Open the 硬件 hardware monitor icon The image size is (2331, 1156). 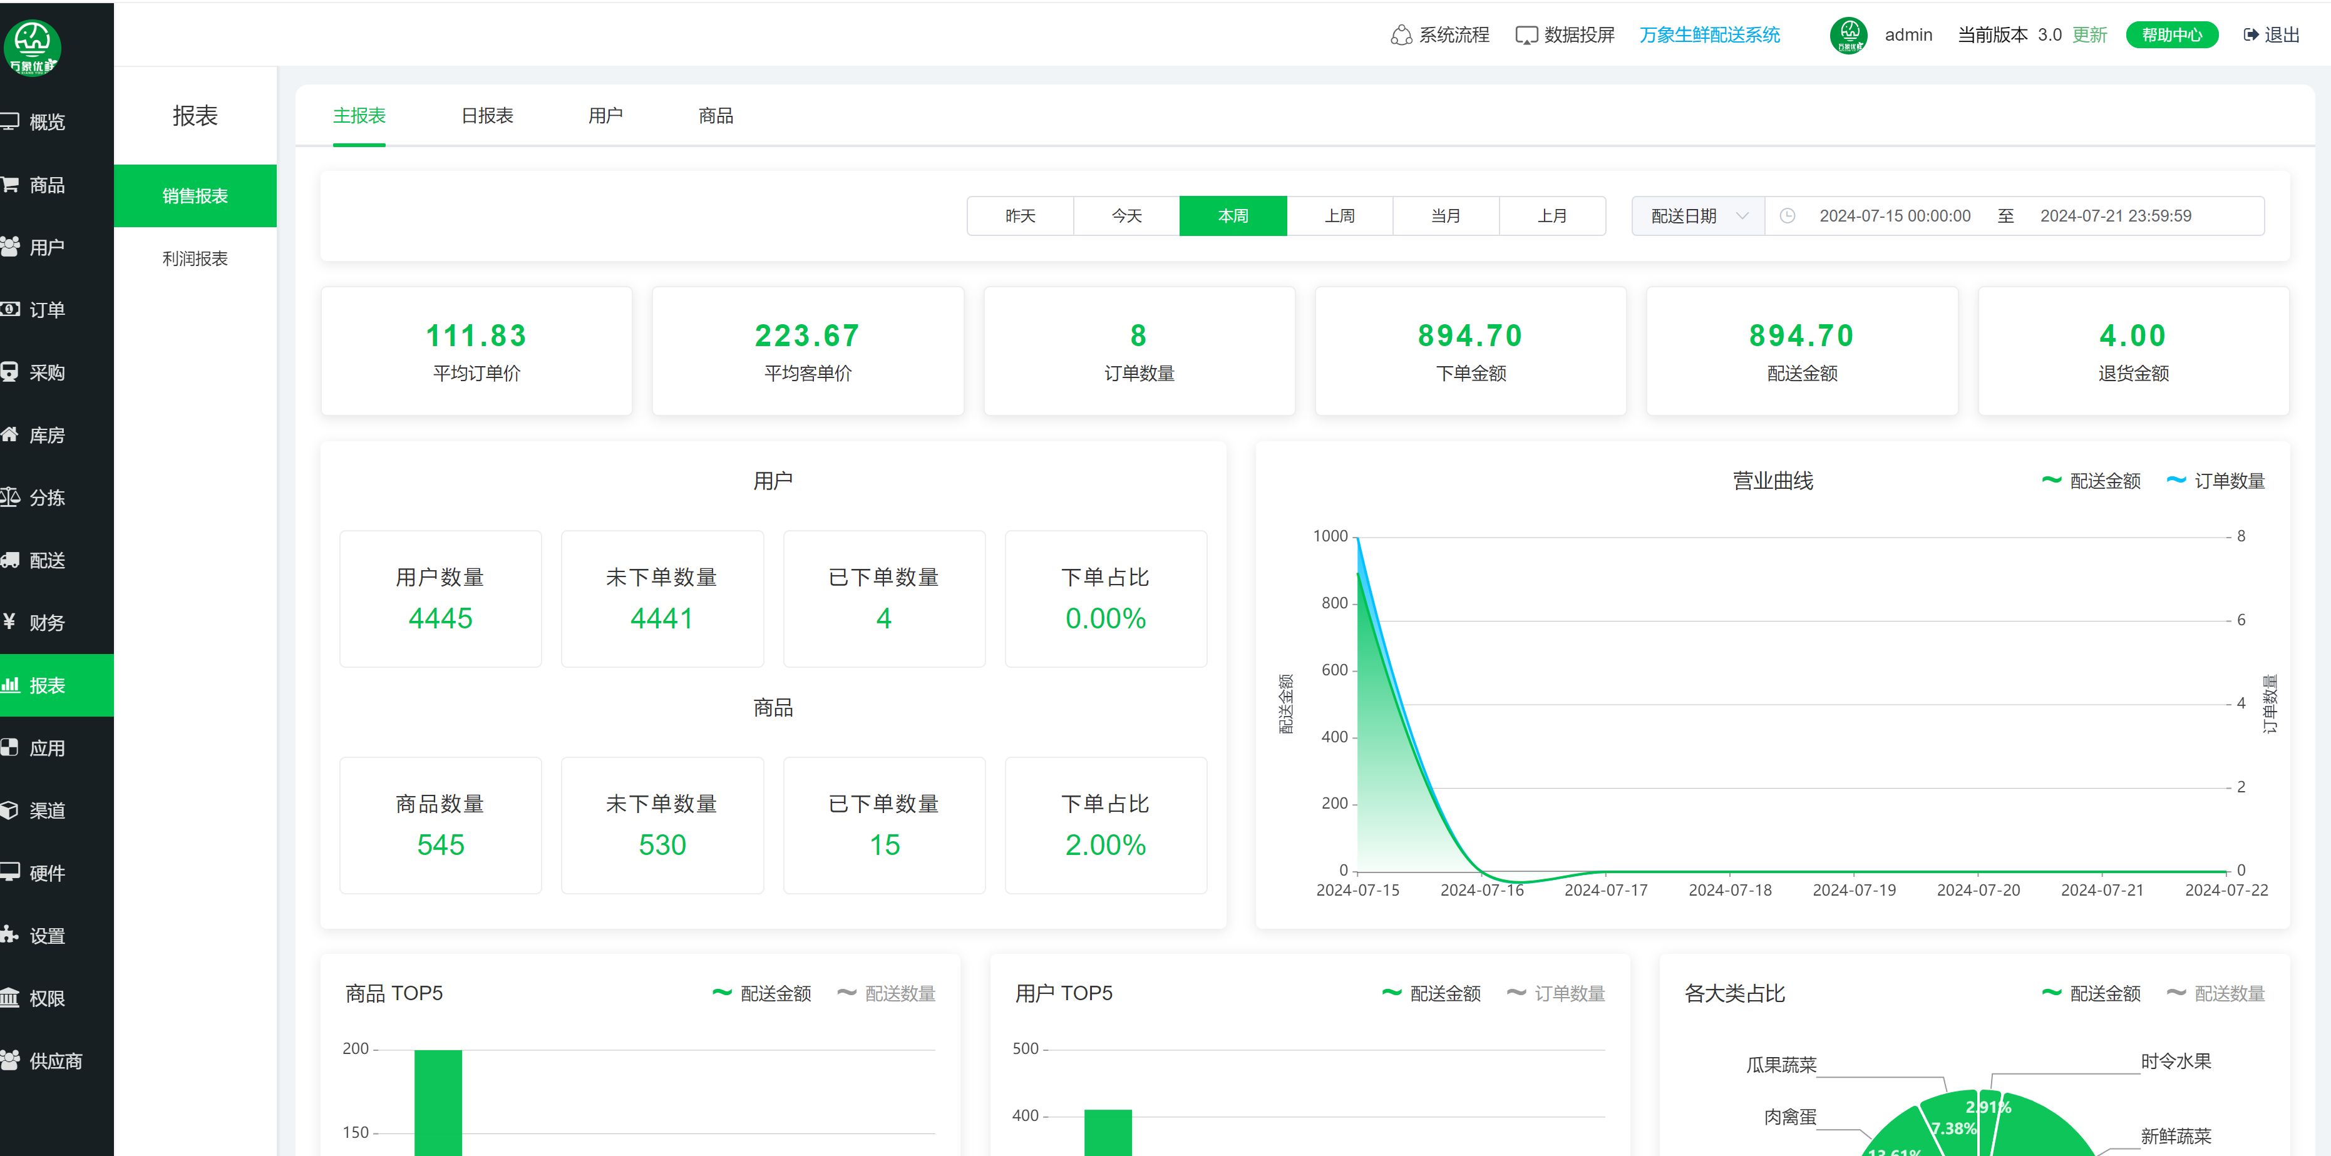[9, 873]
